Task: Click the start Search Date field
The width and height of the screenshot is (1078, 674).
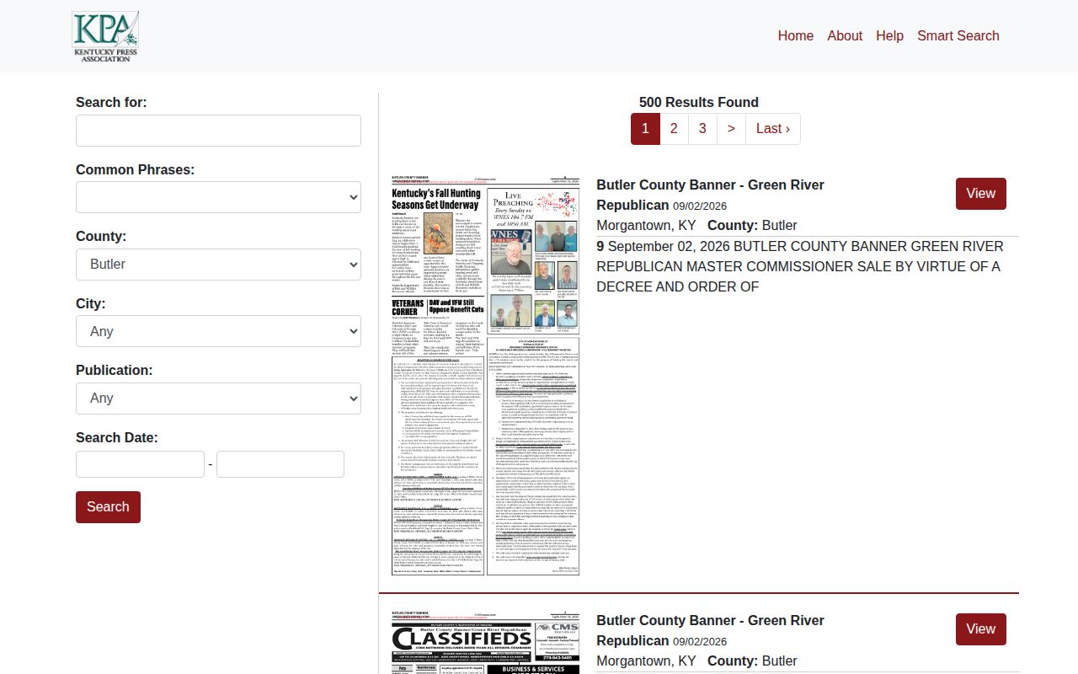Action: [x=140, y=464]
